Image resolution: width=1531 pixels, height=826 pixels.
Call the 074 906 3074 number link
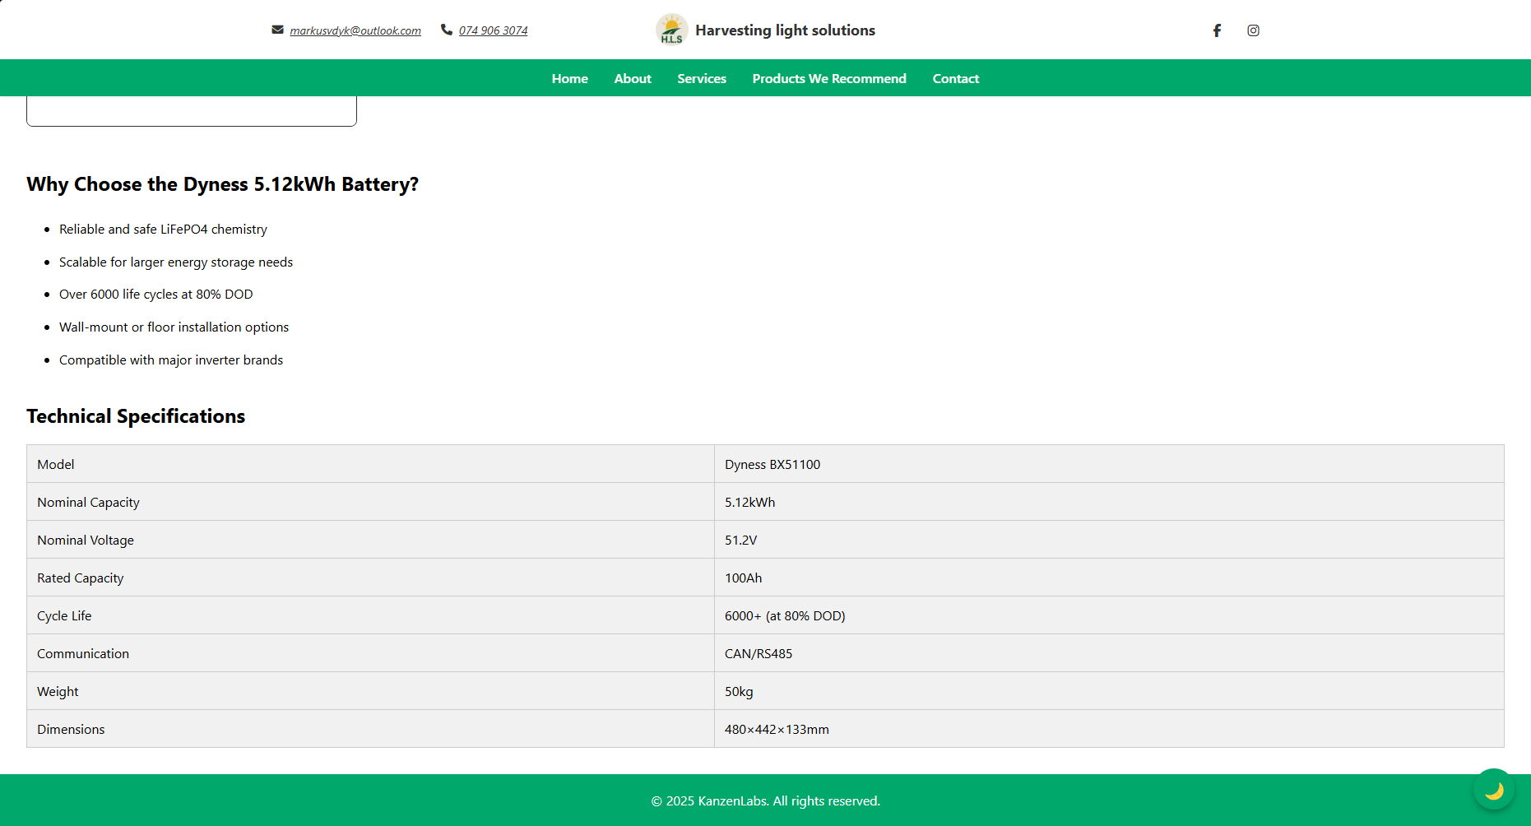point(494,30)
